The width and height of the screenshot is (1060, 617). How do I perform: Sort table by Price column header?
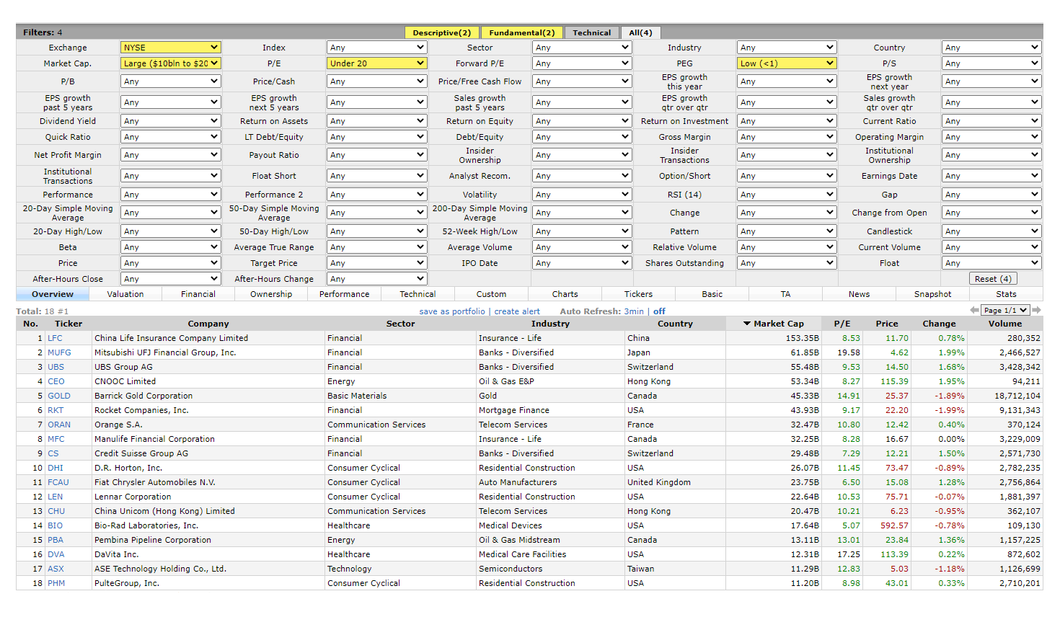[x=887, y=324]
